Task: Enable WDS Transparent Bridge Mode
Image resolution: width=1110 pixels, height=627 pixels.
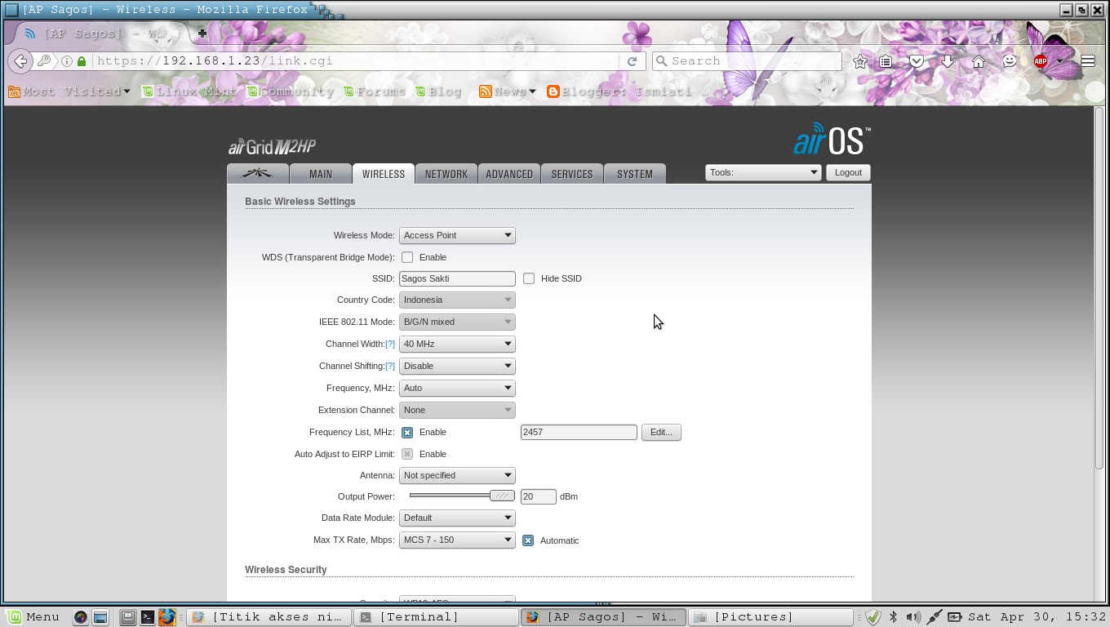Action: pyautogui.click(x=406, y=256)
